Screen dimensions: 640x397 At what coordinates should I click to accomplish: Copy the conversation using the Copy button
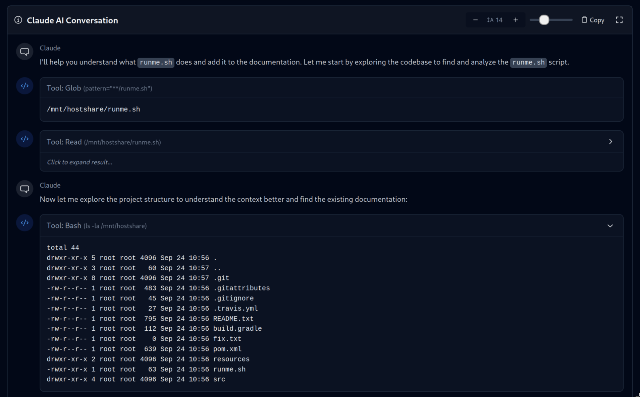[592, 20]
